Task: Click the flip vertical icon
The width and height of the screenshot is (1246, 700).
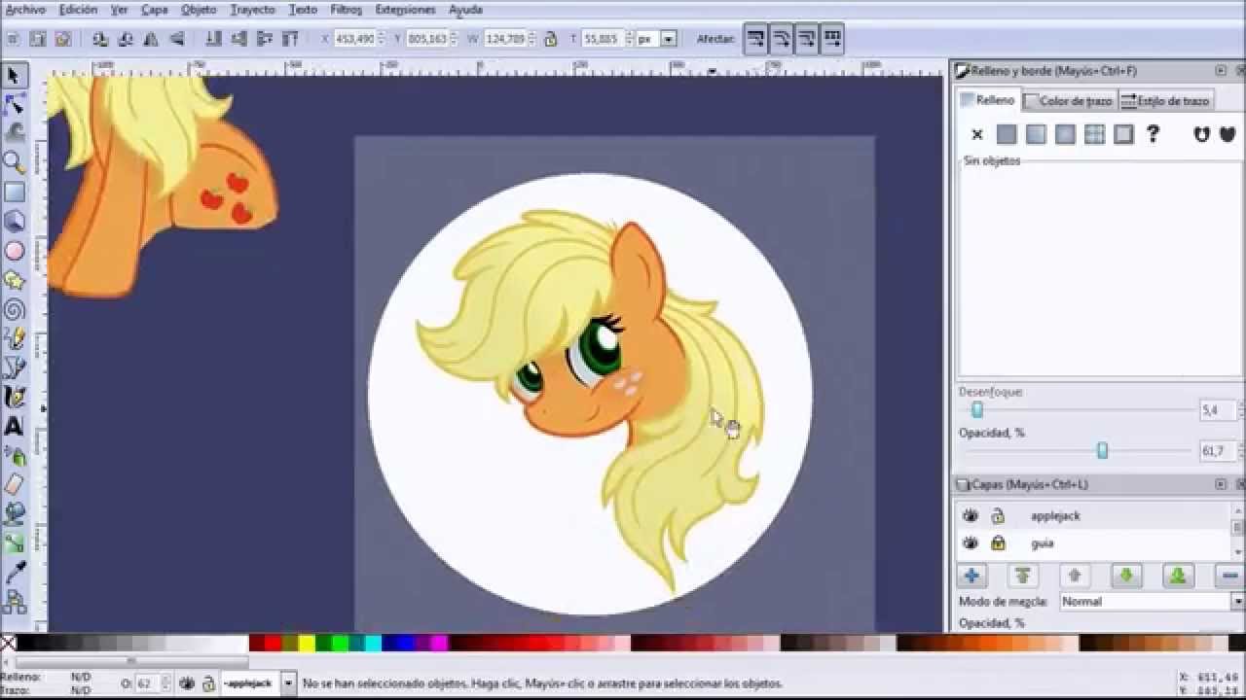Action: pyautogui.click(x=176, y=39)
